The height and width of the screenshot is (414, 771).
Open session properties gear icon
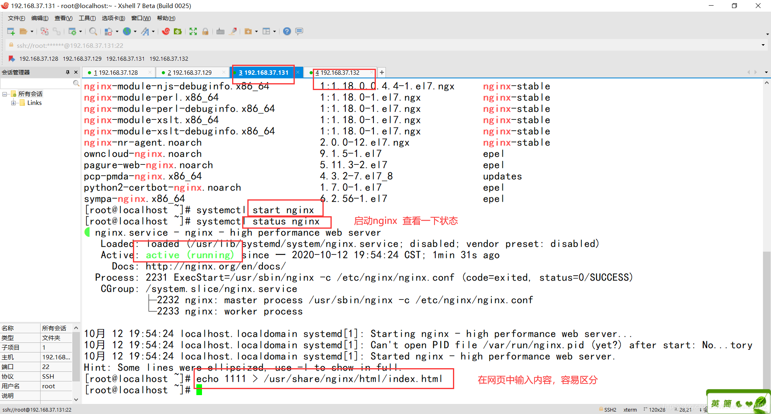(72, 31)
